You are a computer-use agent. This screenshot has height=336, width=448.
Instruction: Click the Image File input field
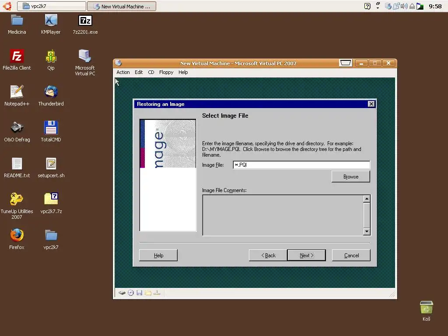(301, 165)
